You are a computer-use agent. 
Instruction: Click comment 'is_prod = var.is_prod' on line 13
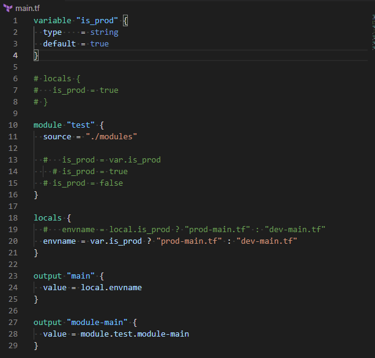pos(111,160)
